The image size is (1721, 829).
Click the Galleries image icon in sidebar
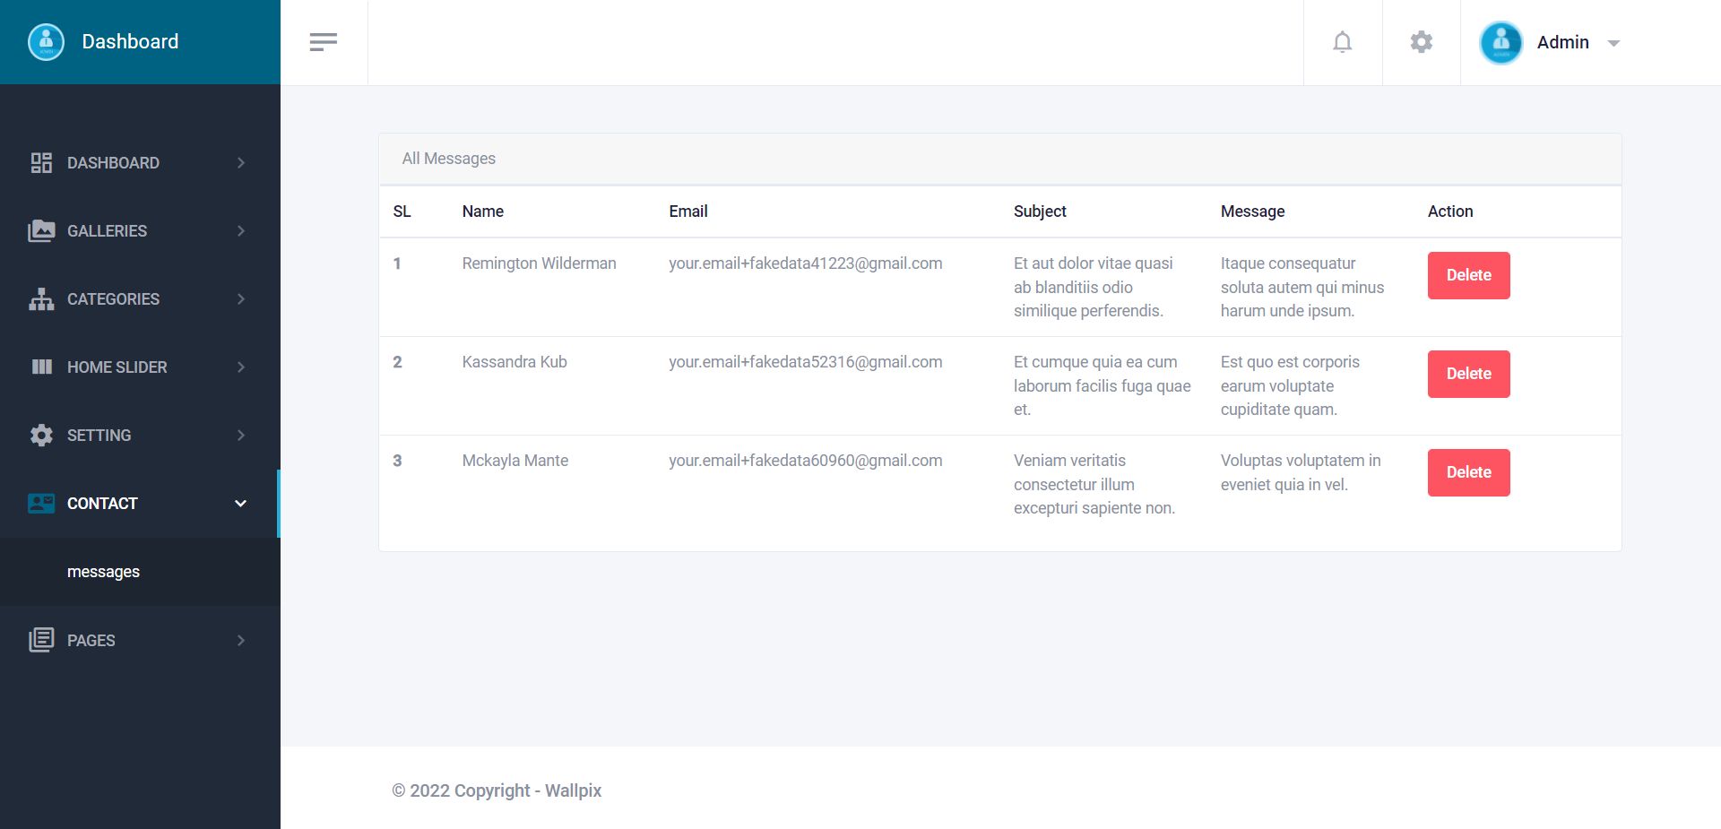pyautogui.click(x=41, y=231)
